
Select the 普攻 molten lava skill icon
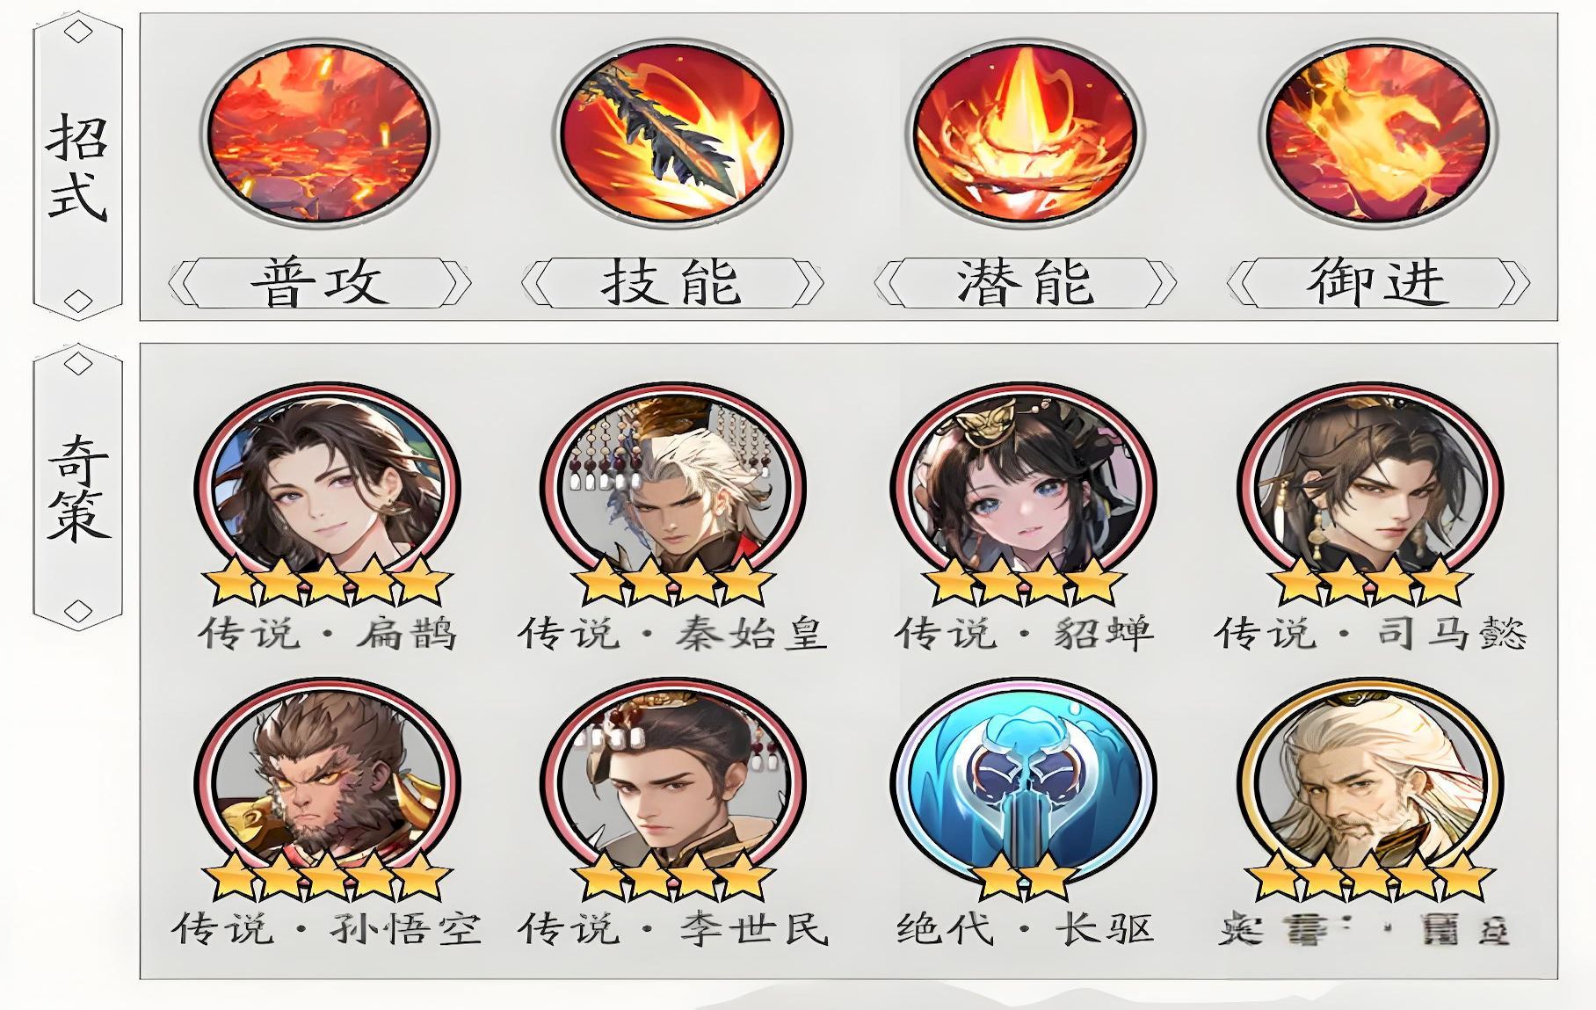[x=319, y=134]
